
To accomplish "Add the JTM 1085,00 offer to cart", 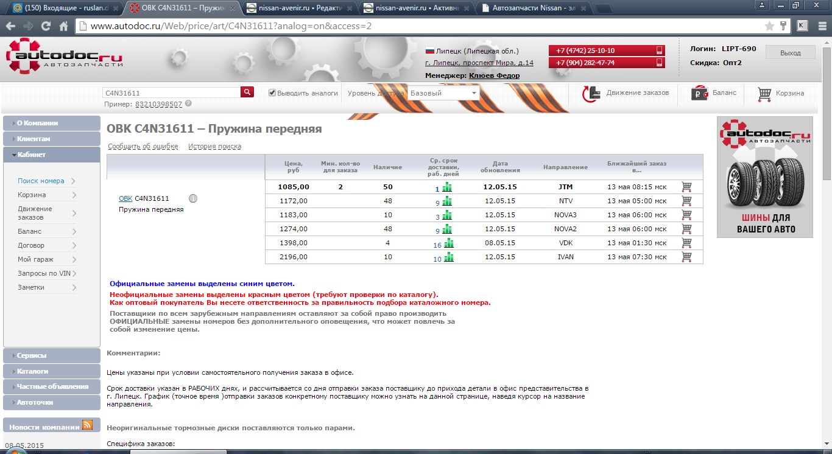I will [686, 187].
